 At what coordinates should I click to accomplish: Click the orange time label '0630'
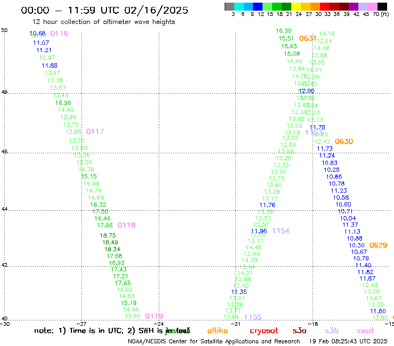click(344, 142)
